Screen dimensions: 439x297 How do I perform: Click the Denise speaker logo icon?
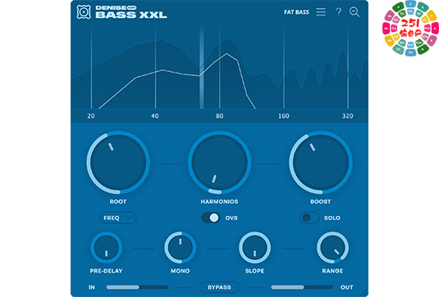pos(84,12)
